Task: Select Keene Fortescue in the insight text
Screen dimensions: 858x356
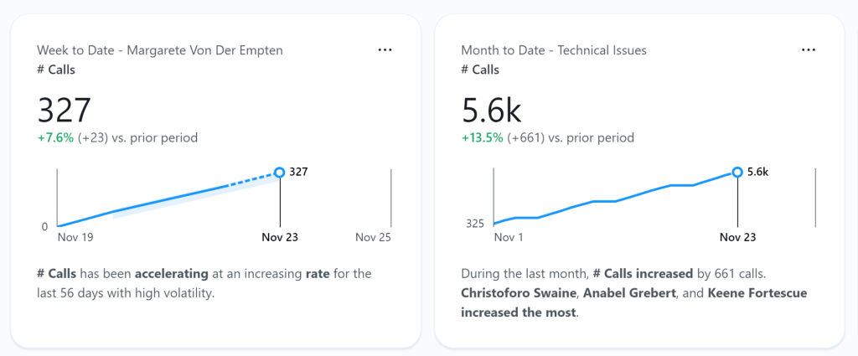Action: pos(757,293)
